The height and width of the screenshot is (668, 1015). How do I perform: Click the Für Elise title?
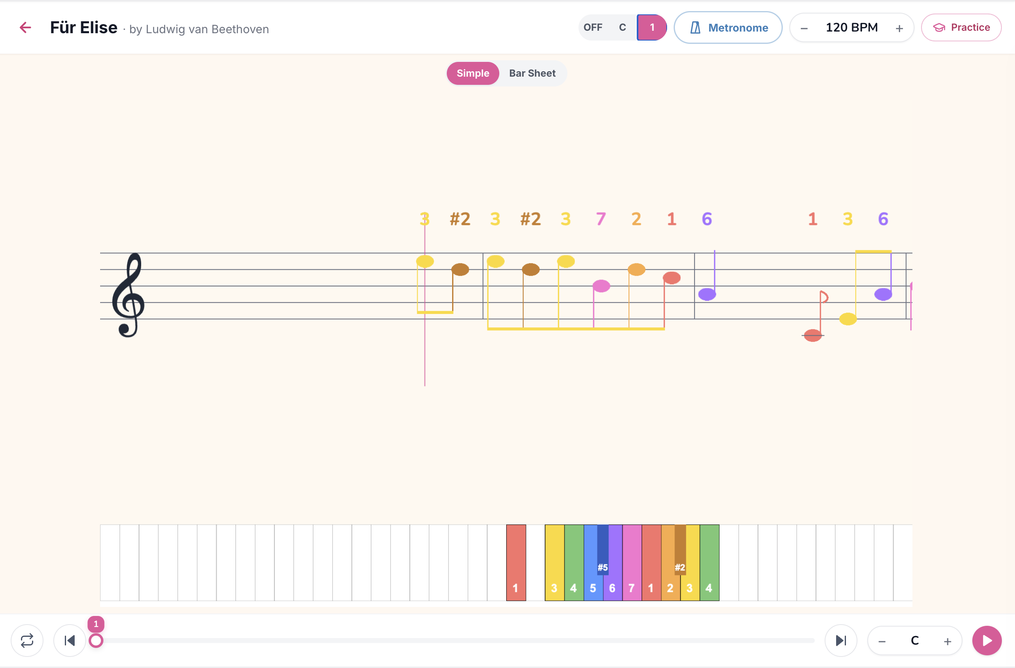coord(84,28)
